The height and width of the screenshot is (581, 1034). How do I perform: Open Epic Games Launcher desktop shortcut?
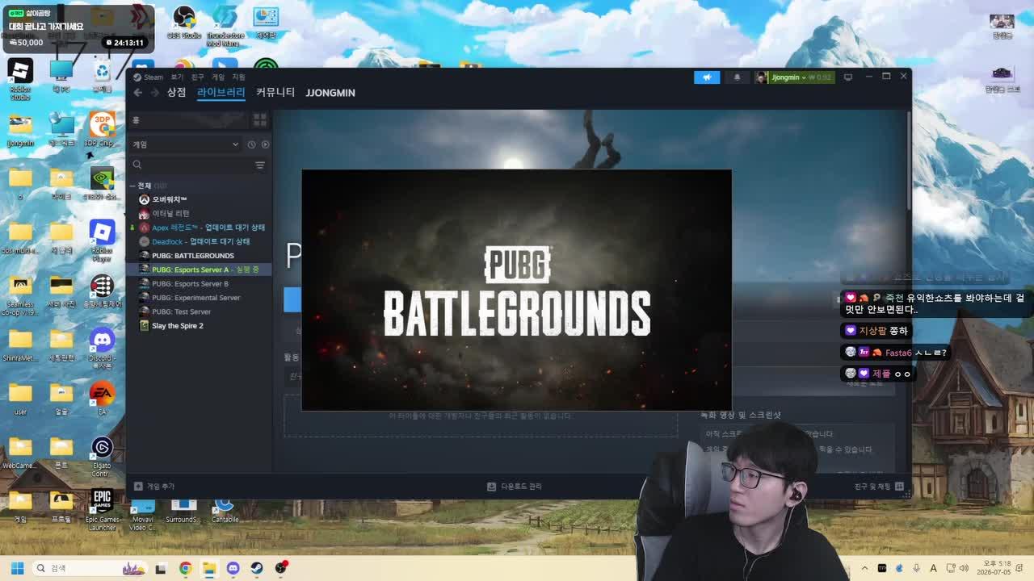point(102,510)
